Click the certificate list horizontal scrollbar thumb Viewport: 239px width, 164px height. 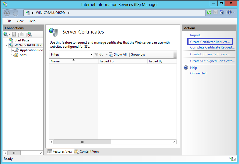[82, 142]
